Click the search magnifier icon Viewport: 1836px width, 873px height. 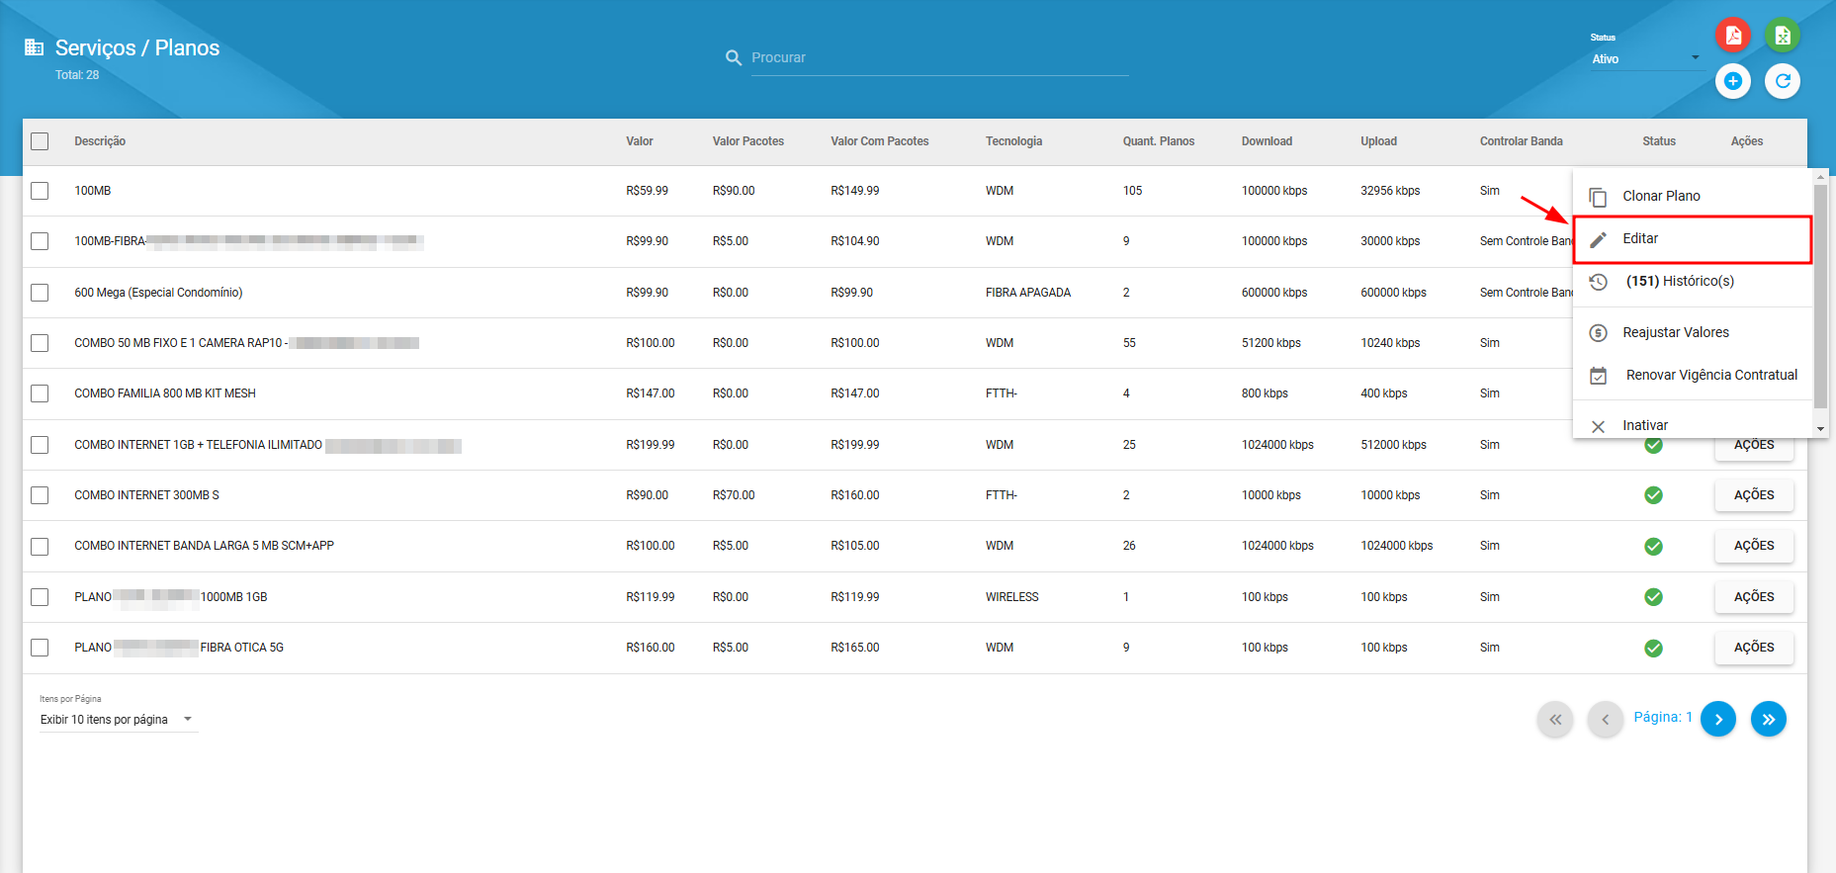click(734, 58)
